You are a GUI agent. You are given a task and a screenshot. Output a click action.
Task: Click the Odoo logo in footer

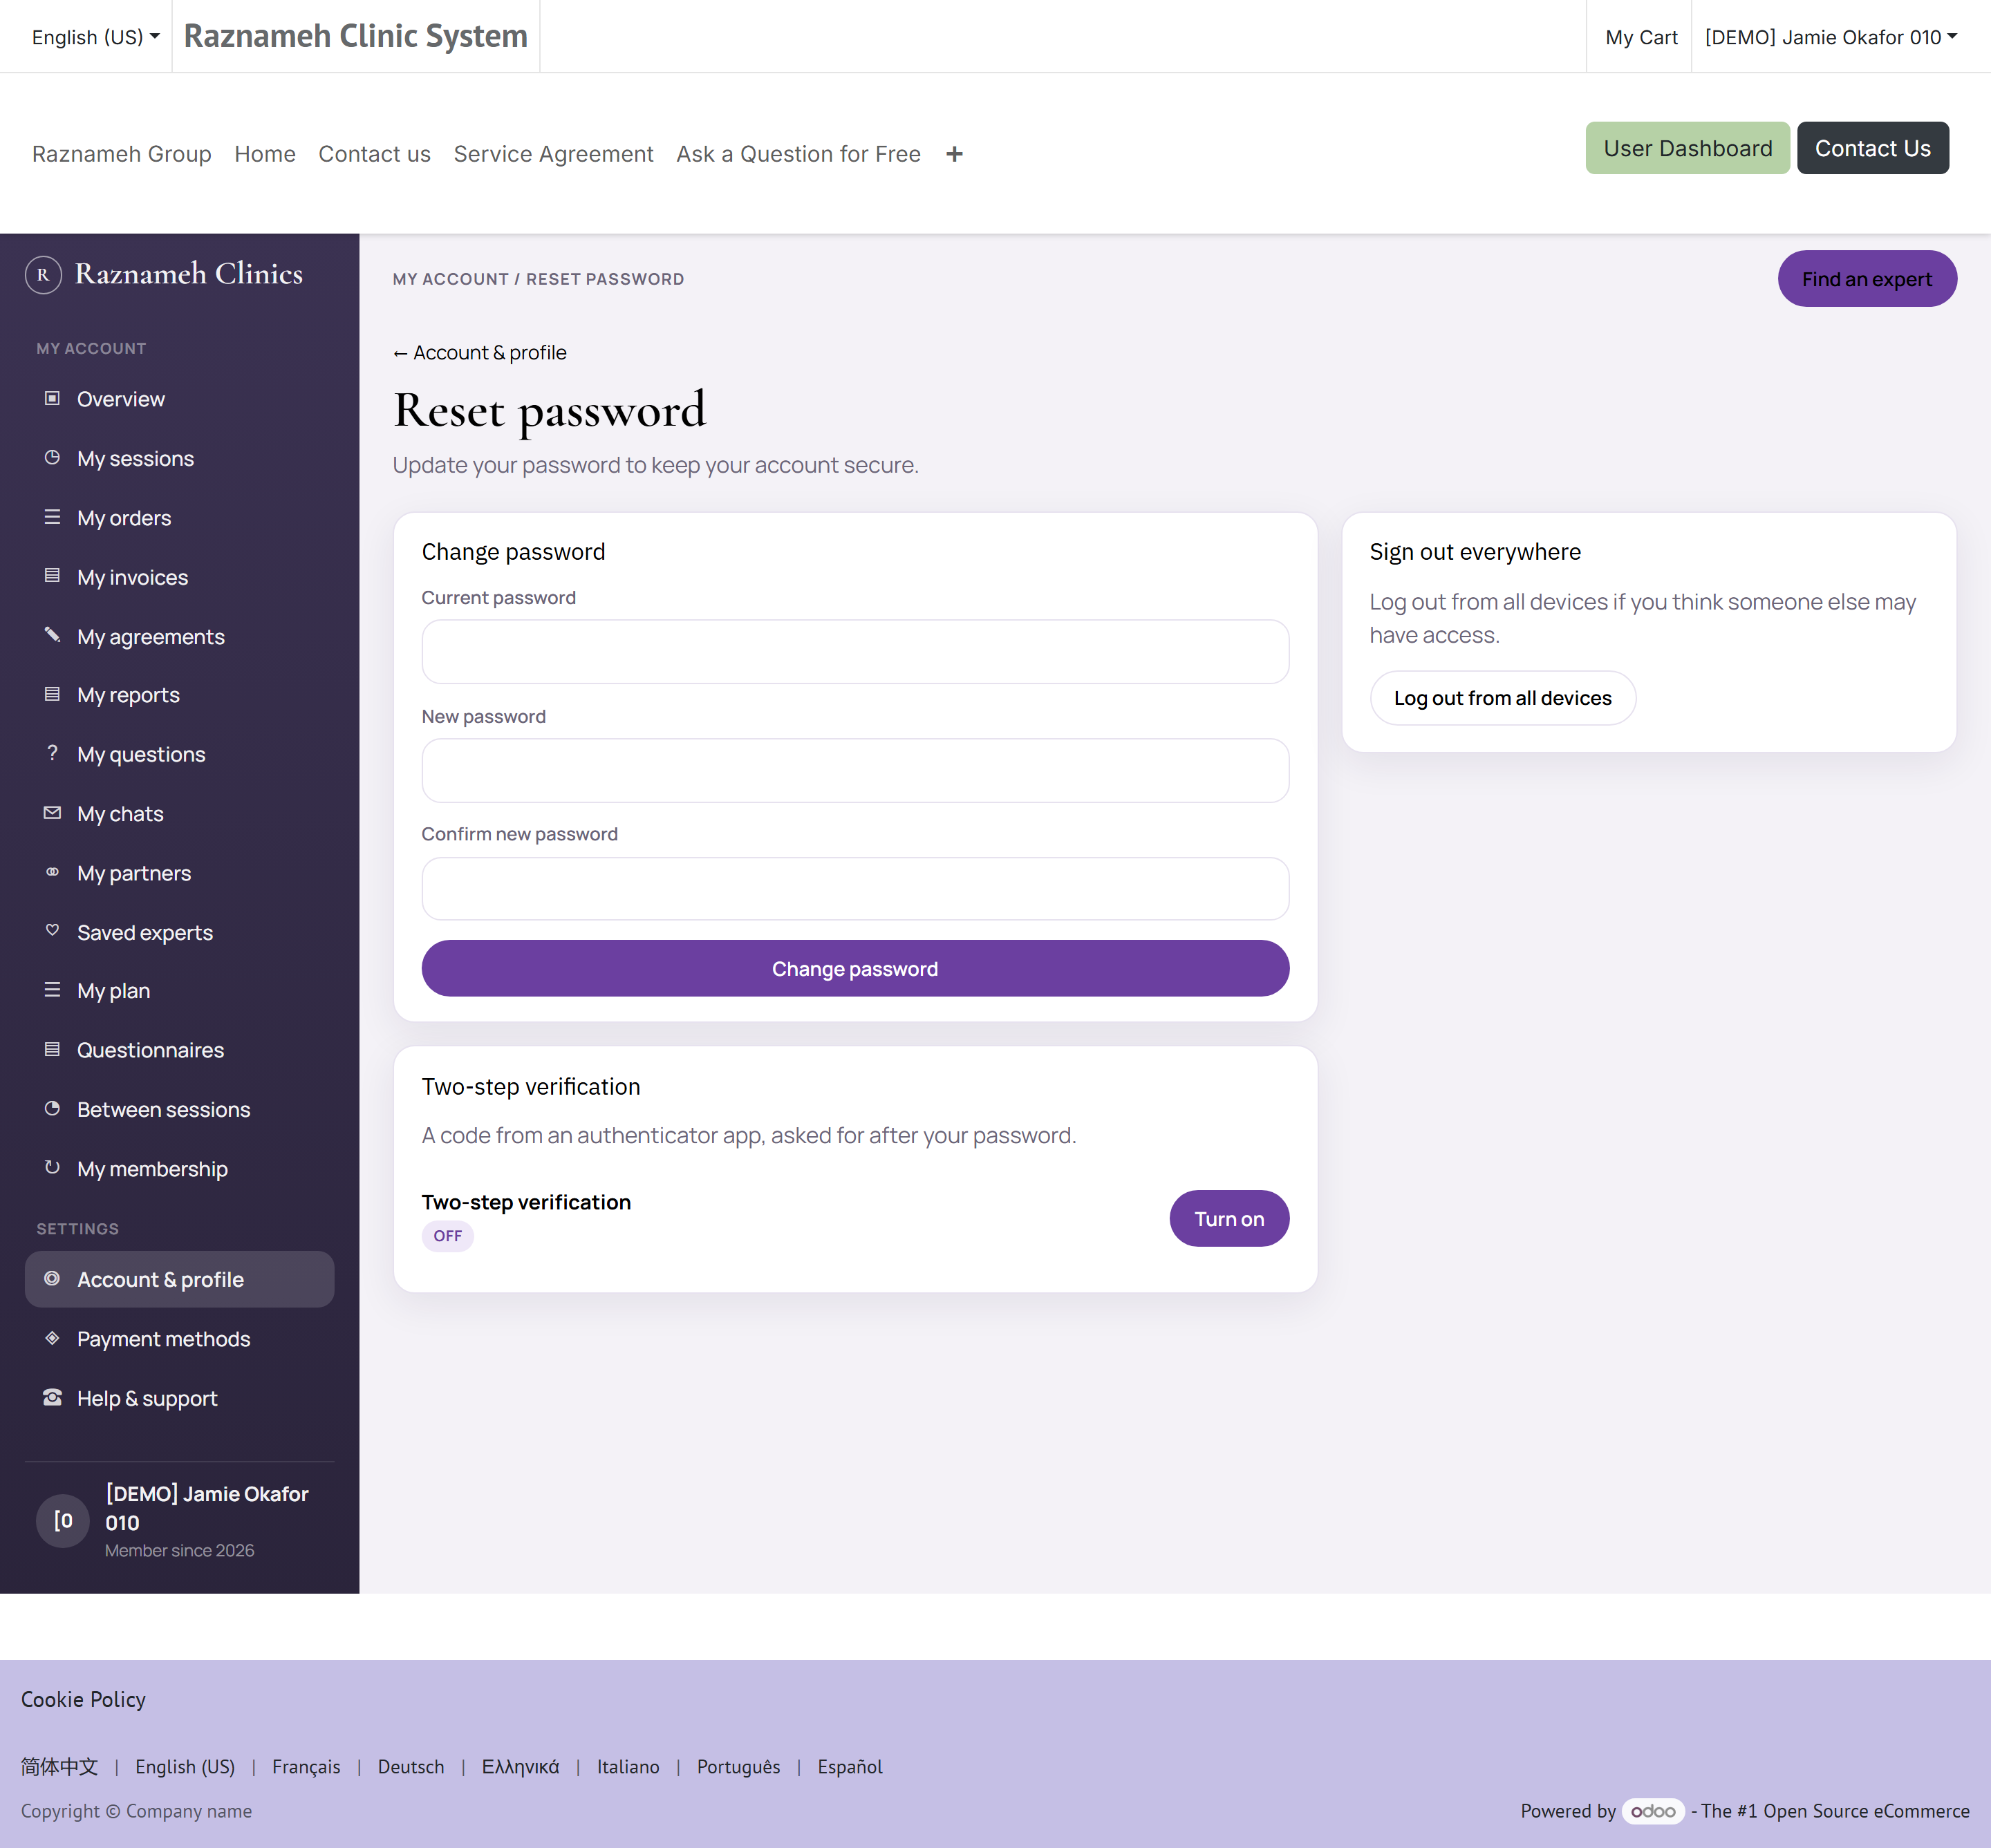1653,1811
